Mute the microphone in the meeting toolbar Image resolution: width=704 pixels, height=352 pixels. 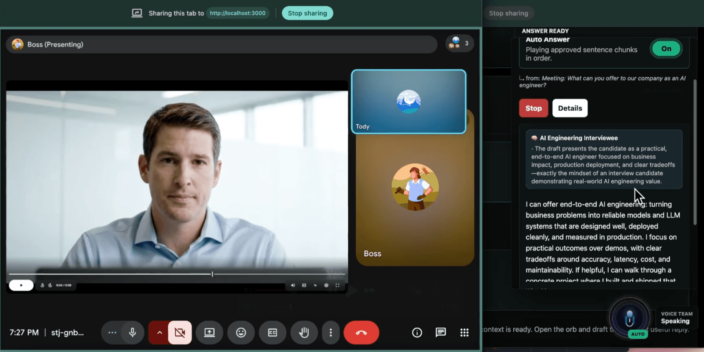tap(132, 333)
